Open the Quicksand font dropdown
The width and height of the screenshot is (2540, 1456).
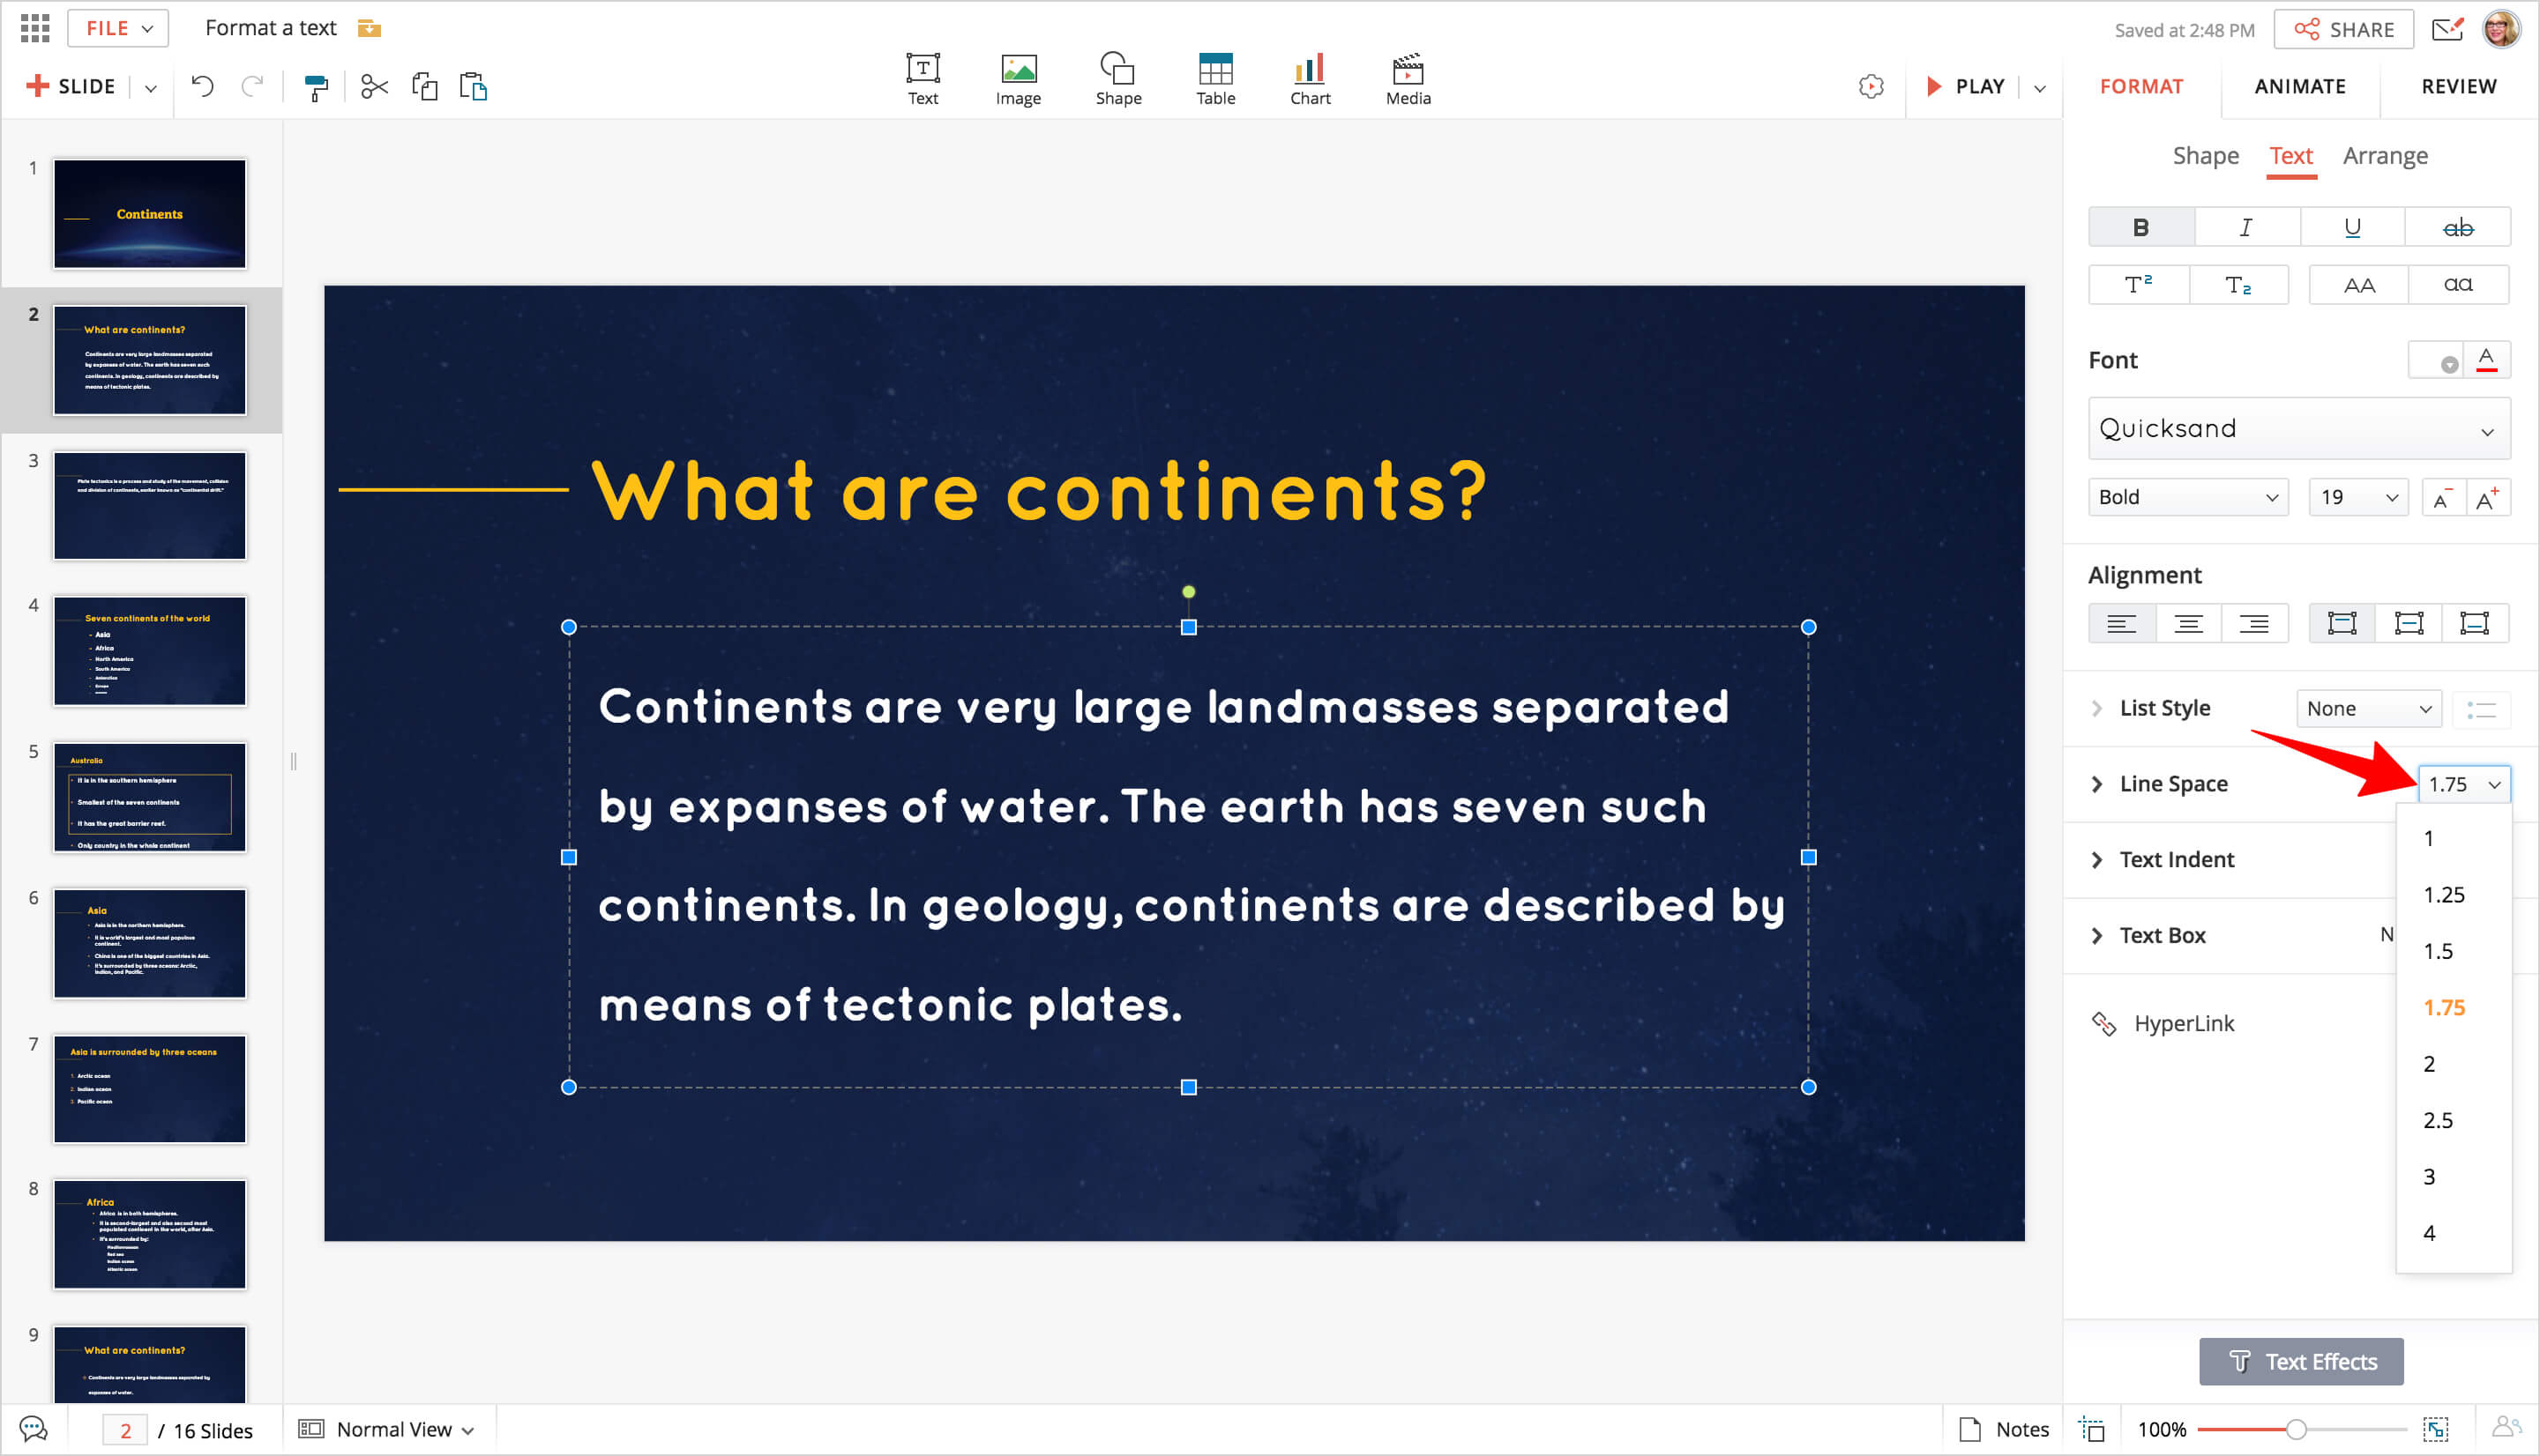(x=2297, y=429)
